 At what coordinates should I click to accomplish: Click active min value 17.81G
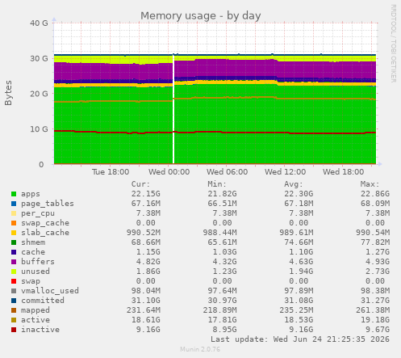pyautogui.click(x=222, y=320)
